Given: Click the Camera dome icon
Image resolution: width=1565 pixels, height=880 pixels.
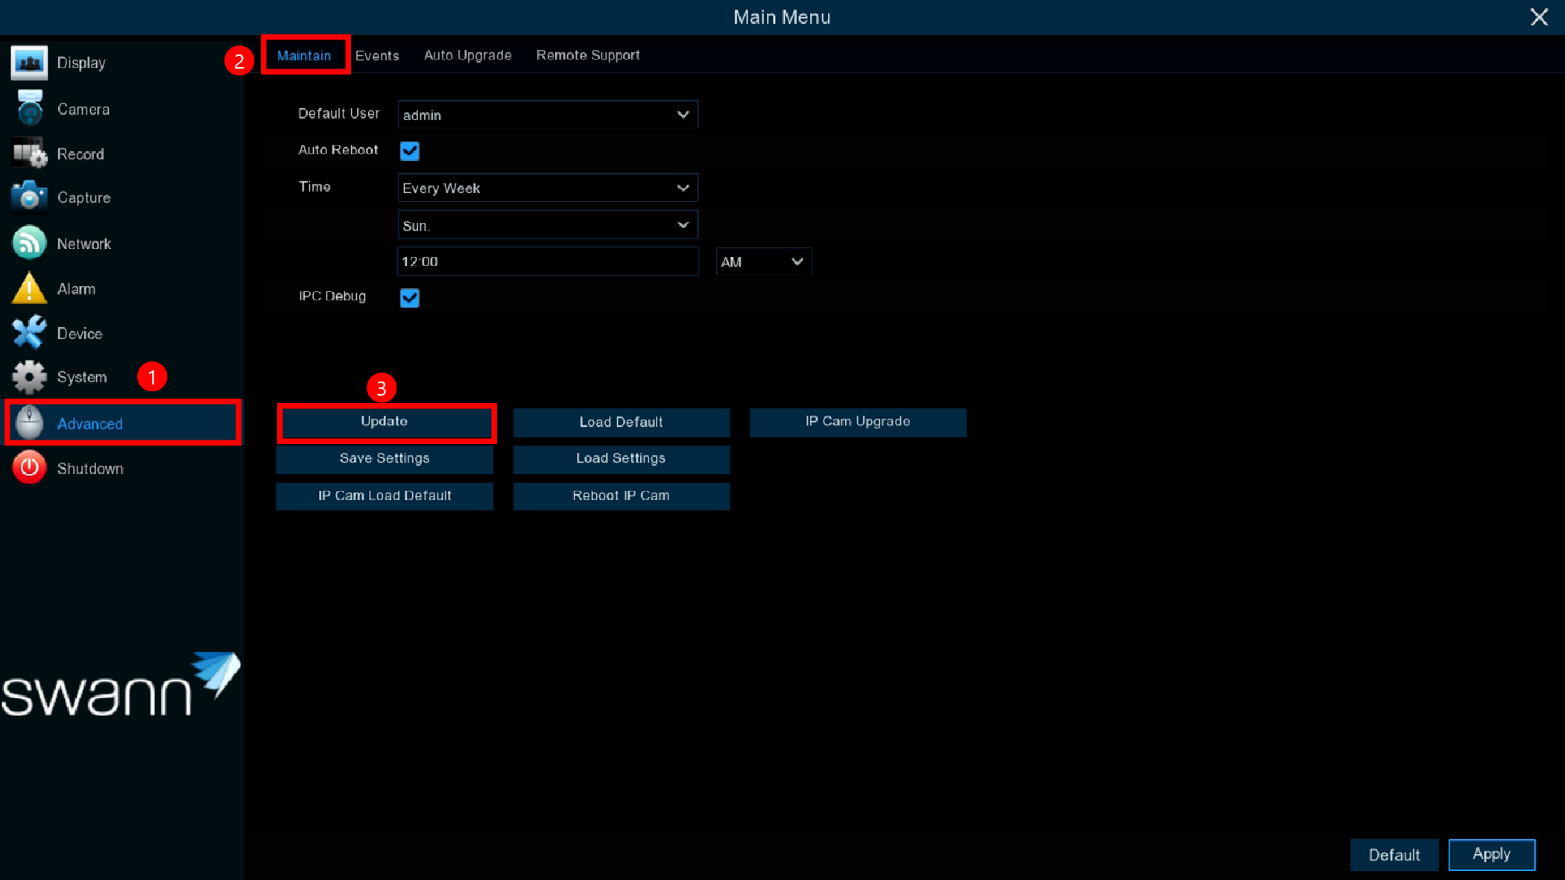Looking at the screenshot, I should point(30,109).
